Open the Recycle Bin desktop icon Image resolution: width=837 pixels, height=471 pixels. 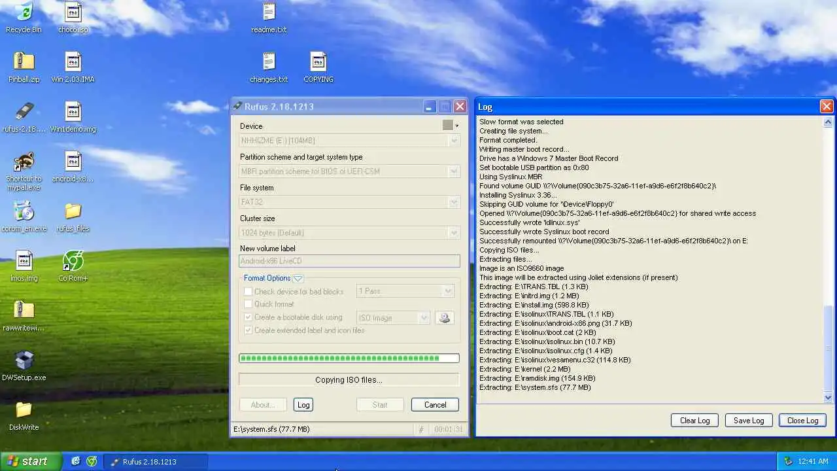pyautogui.click(x=24, y=17)
